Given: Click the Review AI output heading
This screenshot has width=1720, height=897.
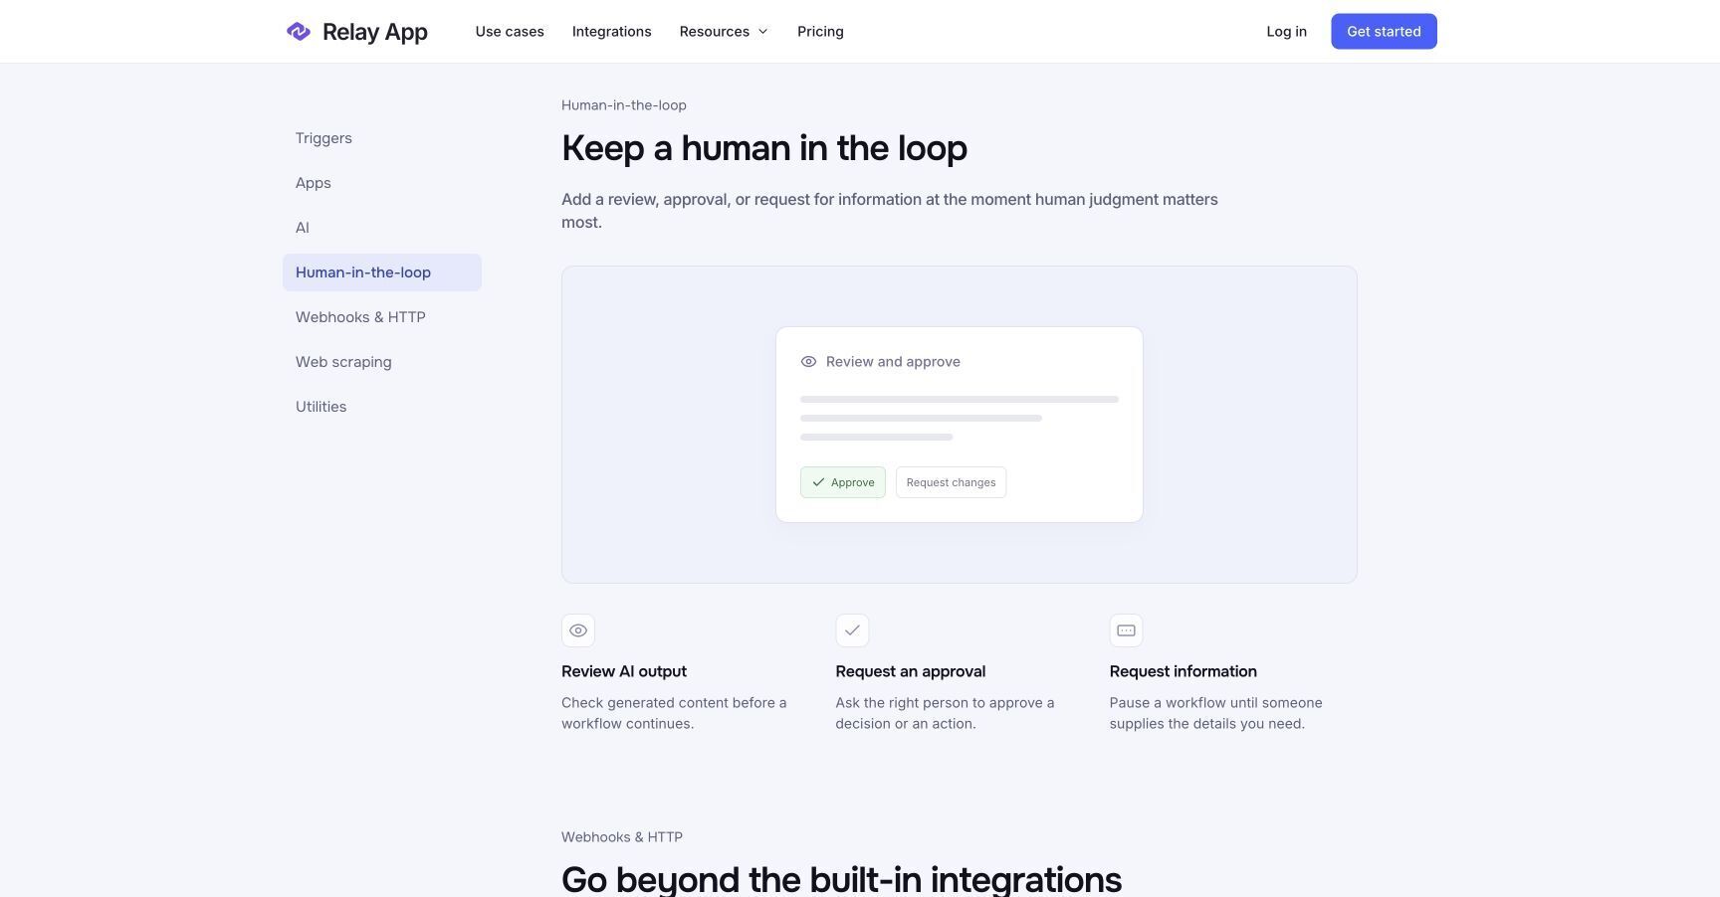Looking at the screenshot, I should pos(624,671).
